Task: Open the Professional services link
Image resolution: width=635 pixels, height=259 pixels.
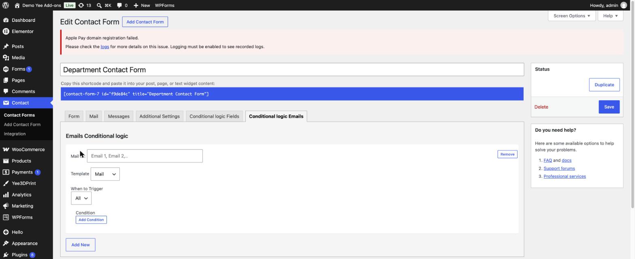Action: pyautogui.click(x=565, y=177)
